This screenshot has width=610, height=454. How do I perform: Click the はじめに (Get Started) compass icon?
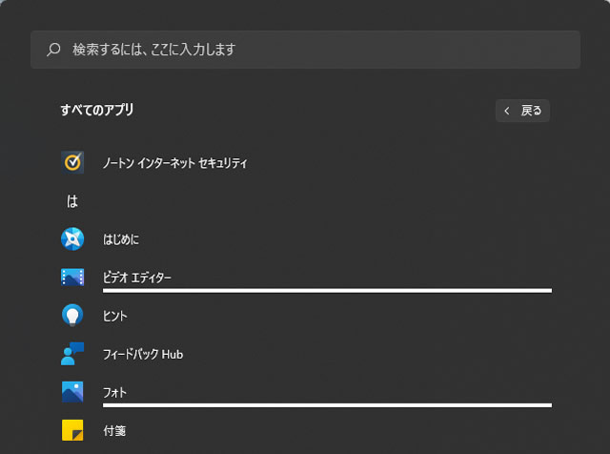(72, 238)
